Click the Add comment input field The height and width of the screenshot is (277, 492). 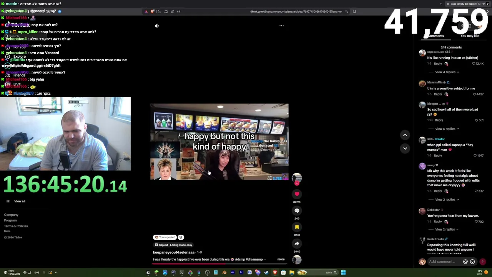pyautogui.click(x=445, y=262)
